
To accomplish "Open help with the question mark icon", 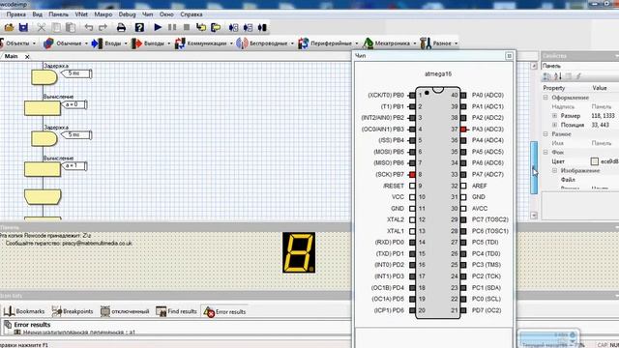I will coord(139,27).
